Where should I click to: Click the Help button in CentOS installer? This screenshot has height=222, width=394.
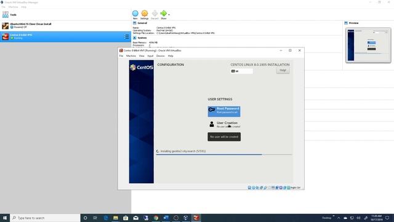point(283,70)
